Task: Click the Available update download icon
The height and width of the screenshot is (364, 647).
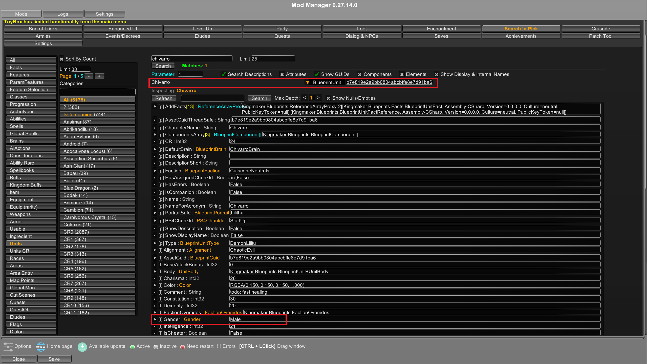Action: coord(82,347)
